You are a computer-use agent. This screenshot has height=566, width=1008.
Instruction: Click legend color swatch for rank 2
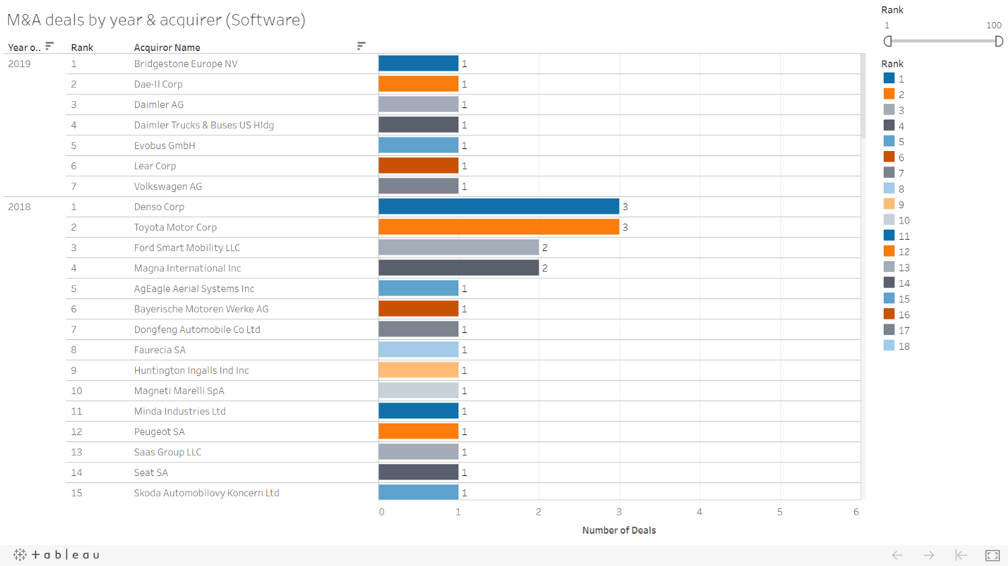click(889, 94)
